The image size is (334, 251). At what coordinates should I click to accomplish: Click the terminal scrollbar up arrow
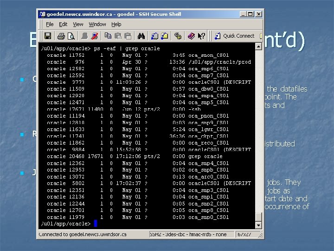tap(258, 46)
